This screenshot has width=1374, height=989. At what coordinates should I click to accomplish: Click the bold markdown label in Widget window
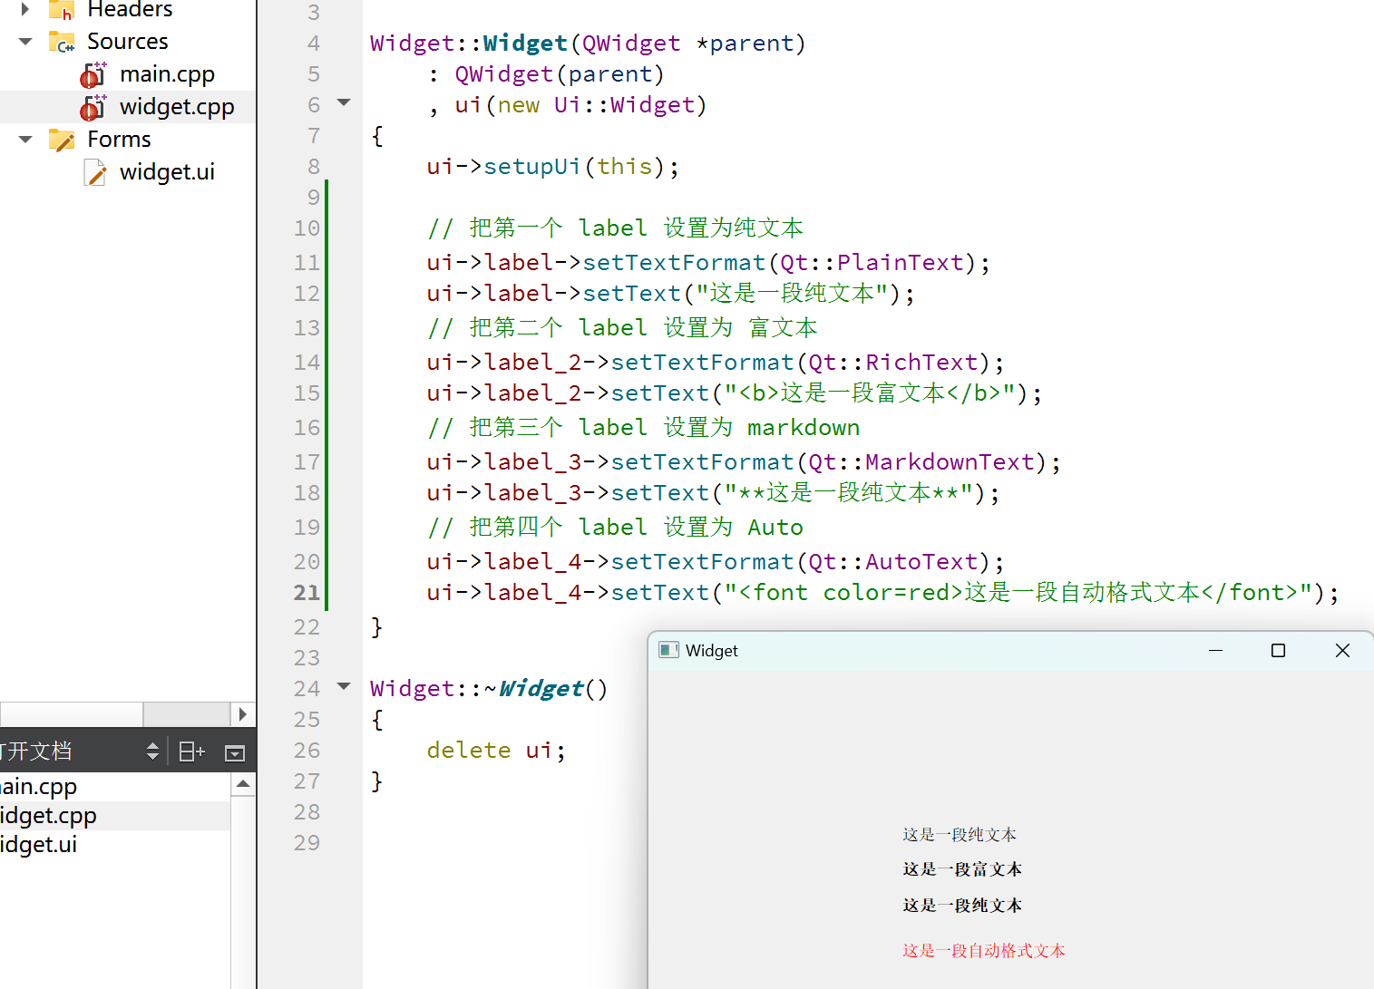click(x=962, y=906)
